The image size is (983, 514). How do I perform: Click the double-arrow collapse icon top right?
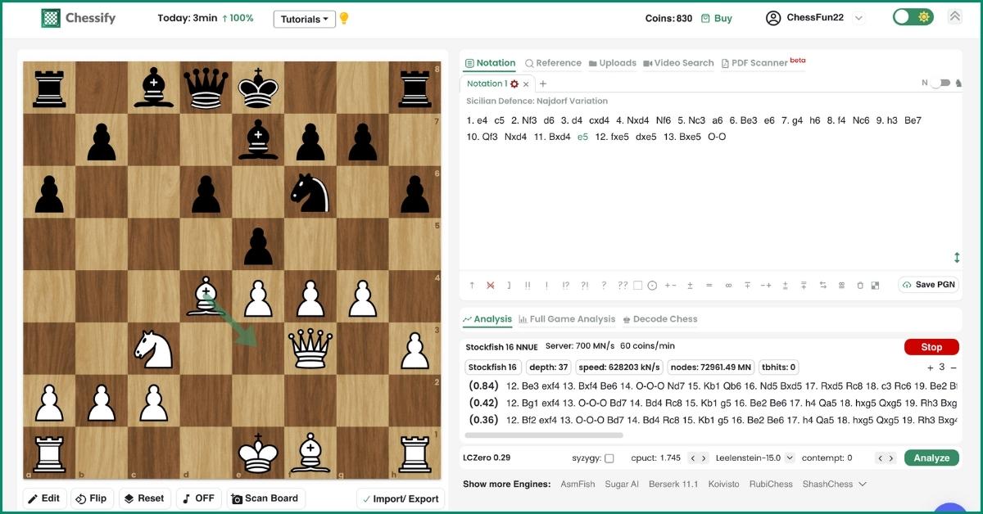(x=954, y=17)
